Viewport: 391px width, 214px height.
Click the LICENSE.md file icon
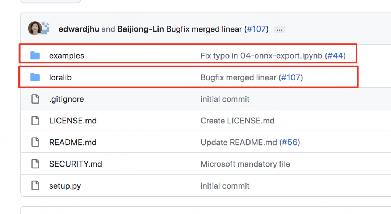click(x=35, y=121)
